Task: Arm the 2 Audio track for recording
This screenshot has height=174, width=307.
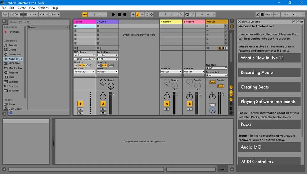Action: point(103,113)
